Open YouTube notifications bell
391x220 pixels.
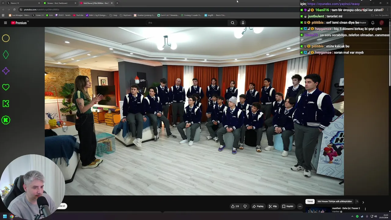click(x=373, y=23)
